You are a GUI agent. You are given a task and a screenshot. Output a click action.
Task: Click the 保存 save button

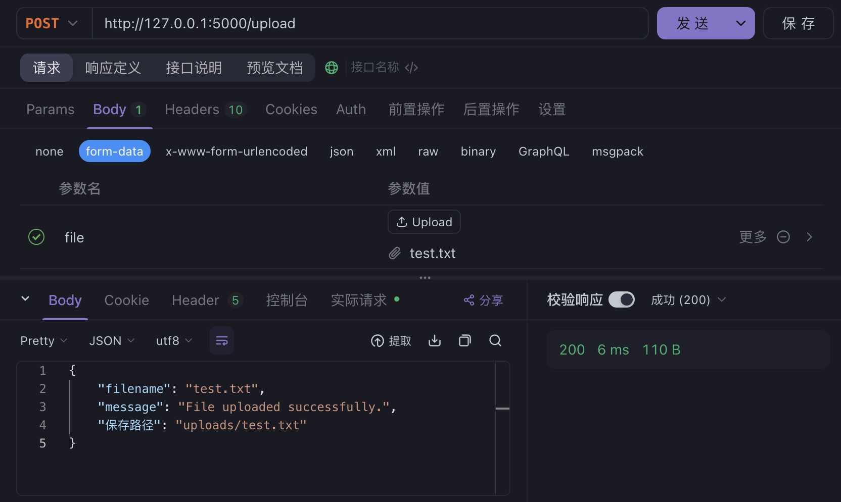[x=798, y=24]
